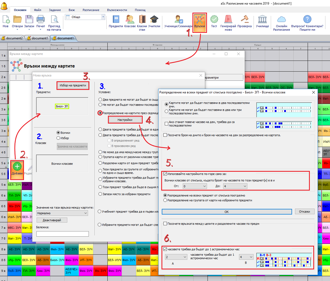Click the 'Избор на предмети' button
The height and width of the screenshot is (281, 330).
[73, 86]
